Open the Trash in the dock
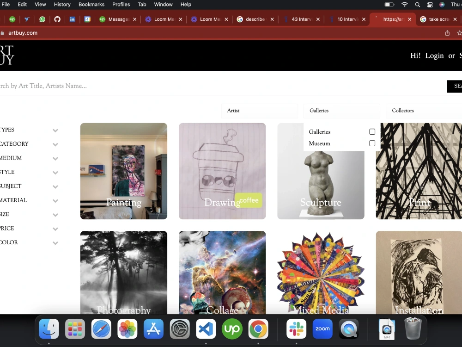The width and height of the screenshot is (462, 347). [413, 328]
